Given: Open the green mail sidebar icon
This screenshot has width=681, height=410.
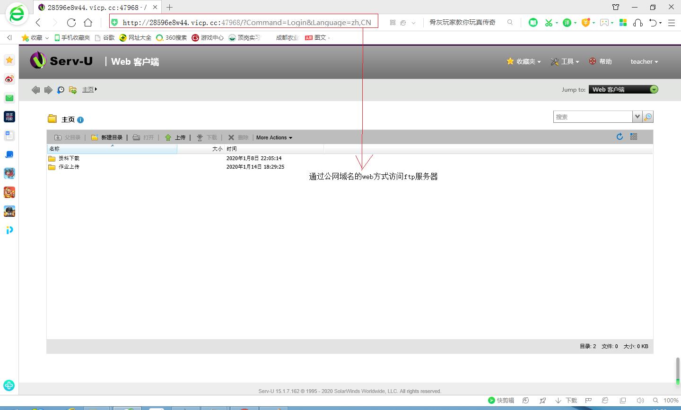Looking at the screenshot, I should tap(9, 98).
